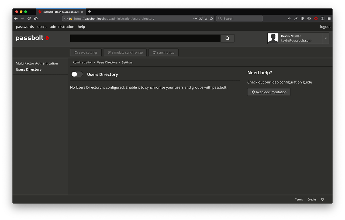Click the synchronize button
The width and height of the screenshot is (345, 220).
[x=163, y=52]
